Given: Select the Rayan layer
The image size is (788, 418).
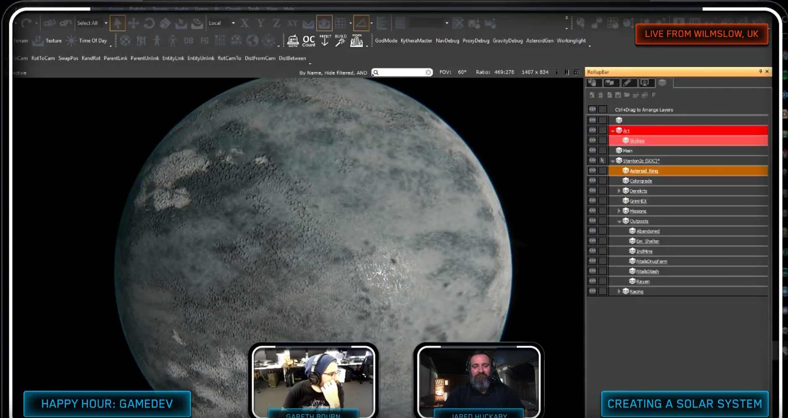Looking at the screenshot, I should click(643, 281).
